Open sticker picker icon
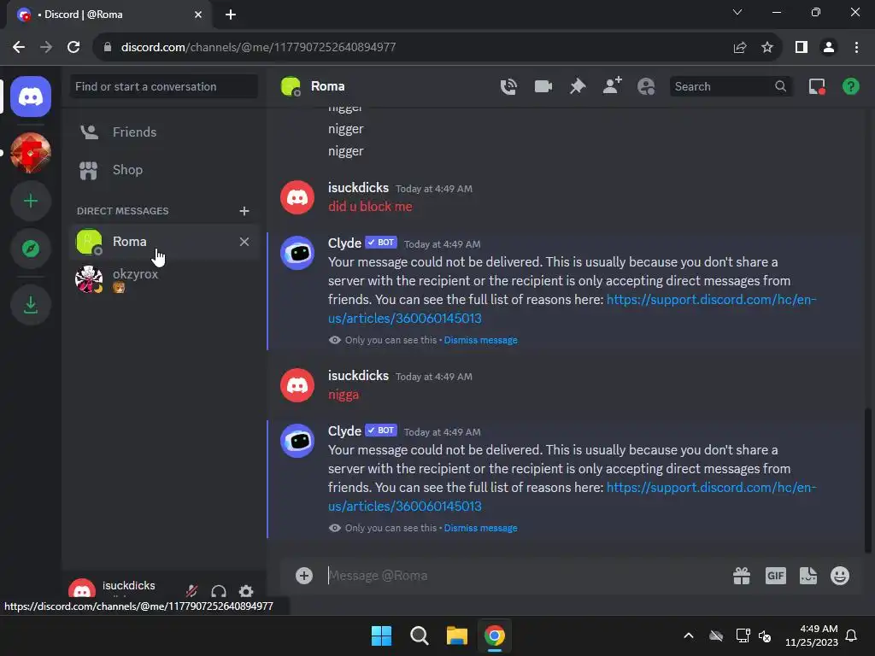 click(808, 576)
